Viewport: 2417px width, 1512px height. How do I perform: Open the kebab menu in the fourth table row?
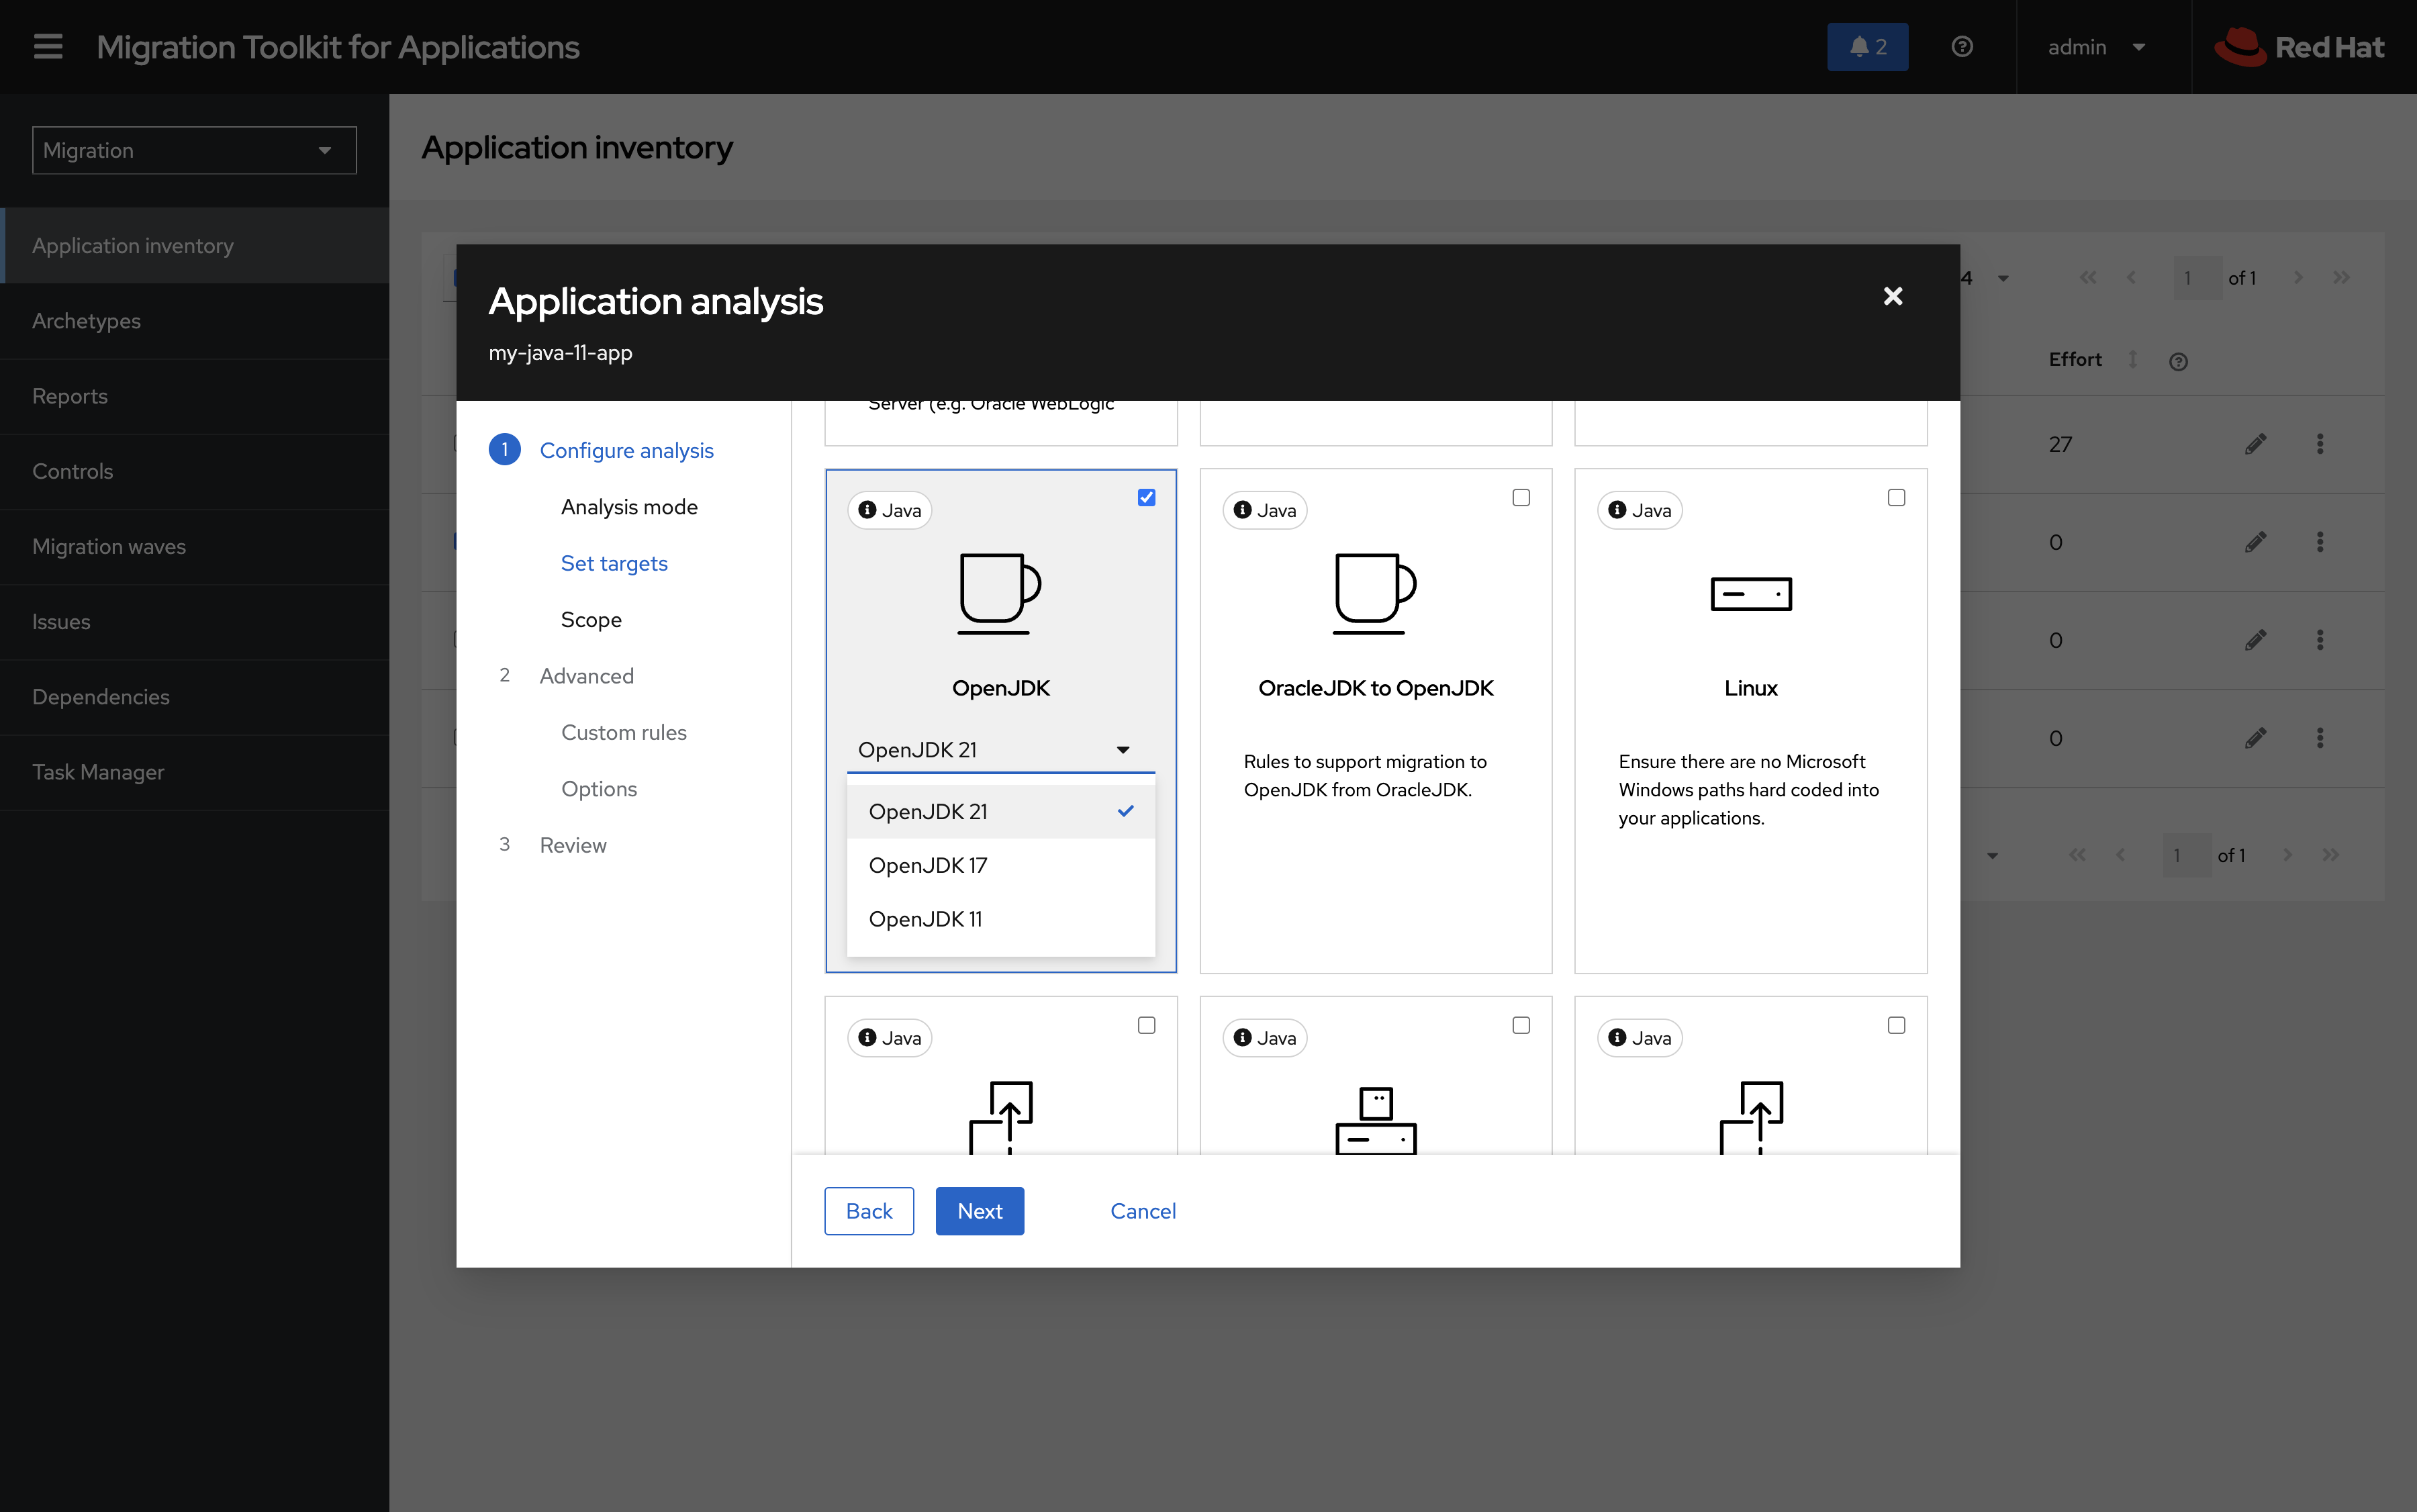coord(2320,738)
